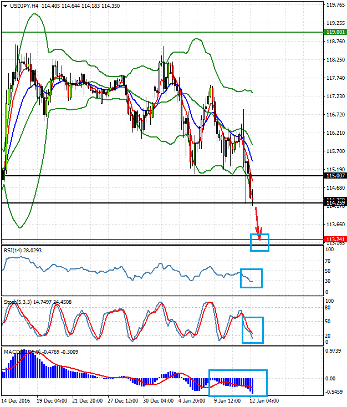Click the 118.250 price scale value
This screenshot has width=347, height=407.
335,60
